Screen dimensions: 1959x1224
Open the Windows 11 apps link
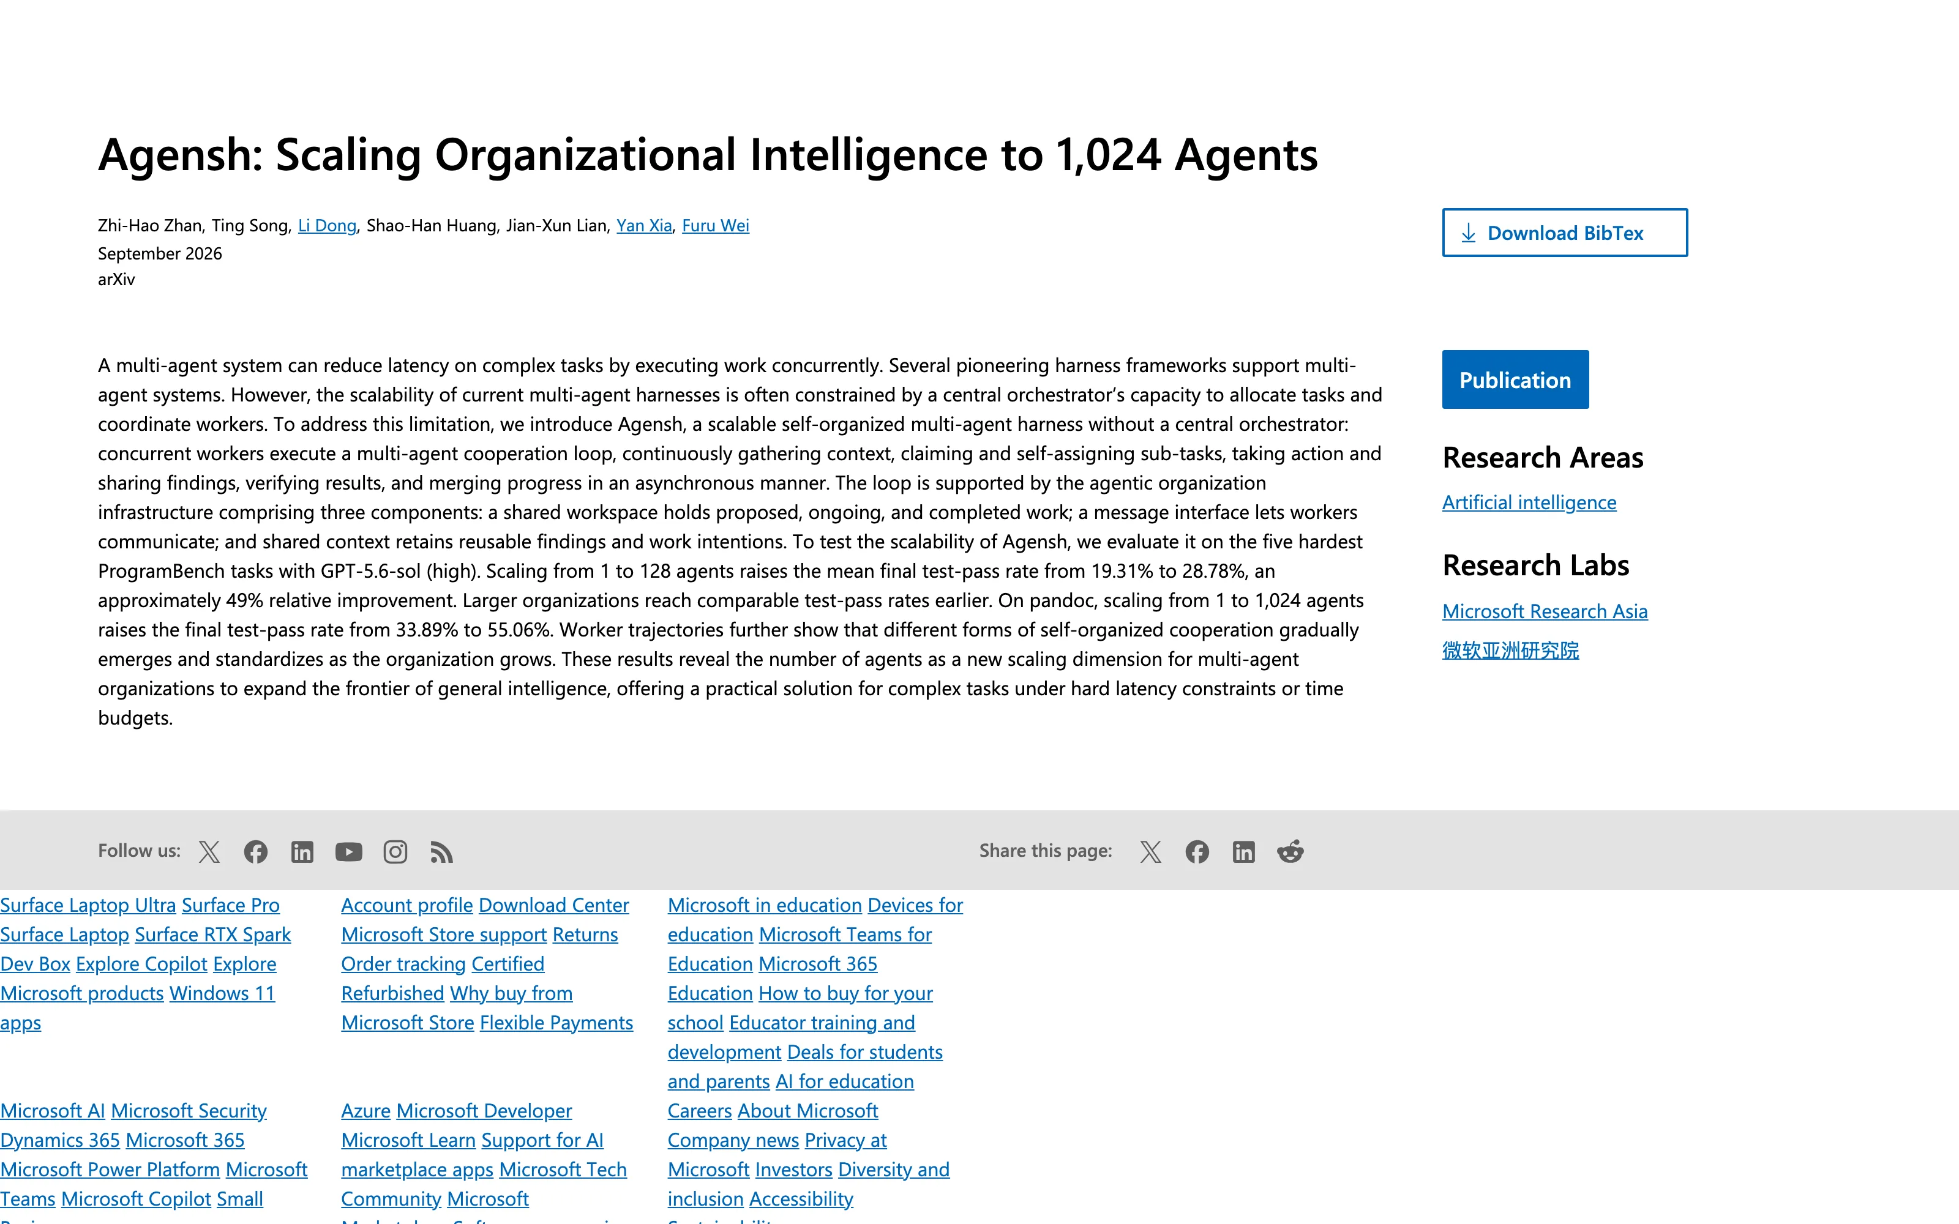coord(223,993)
